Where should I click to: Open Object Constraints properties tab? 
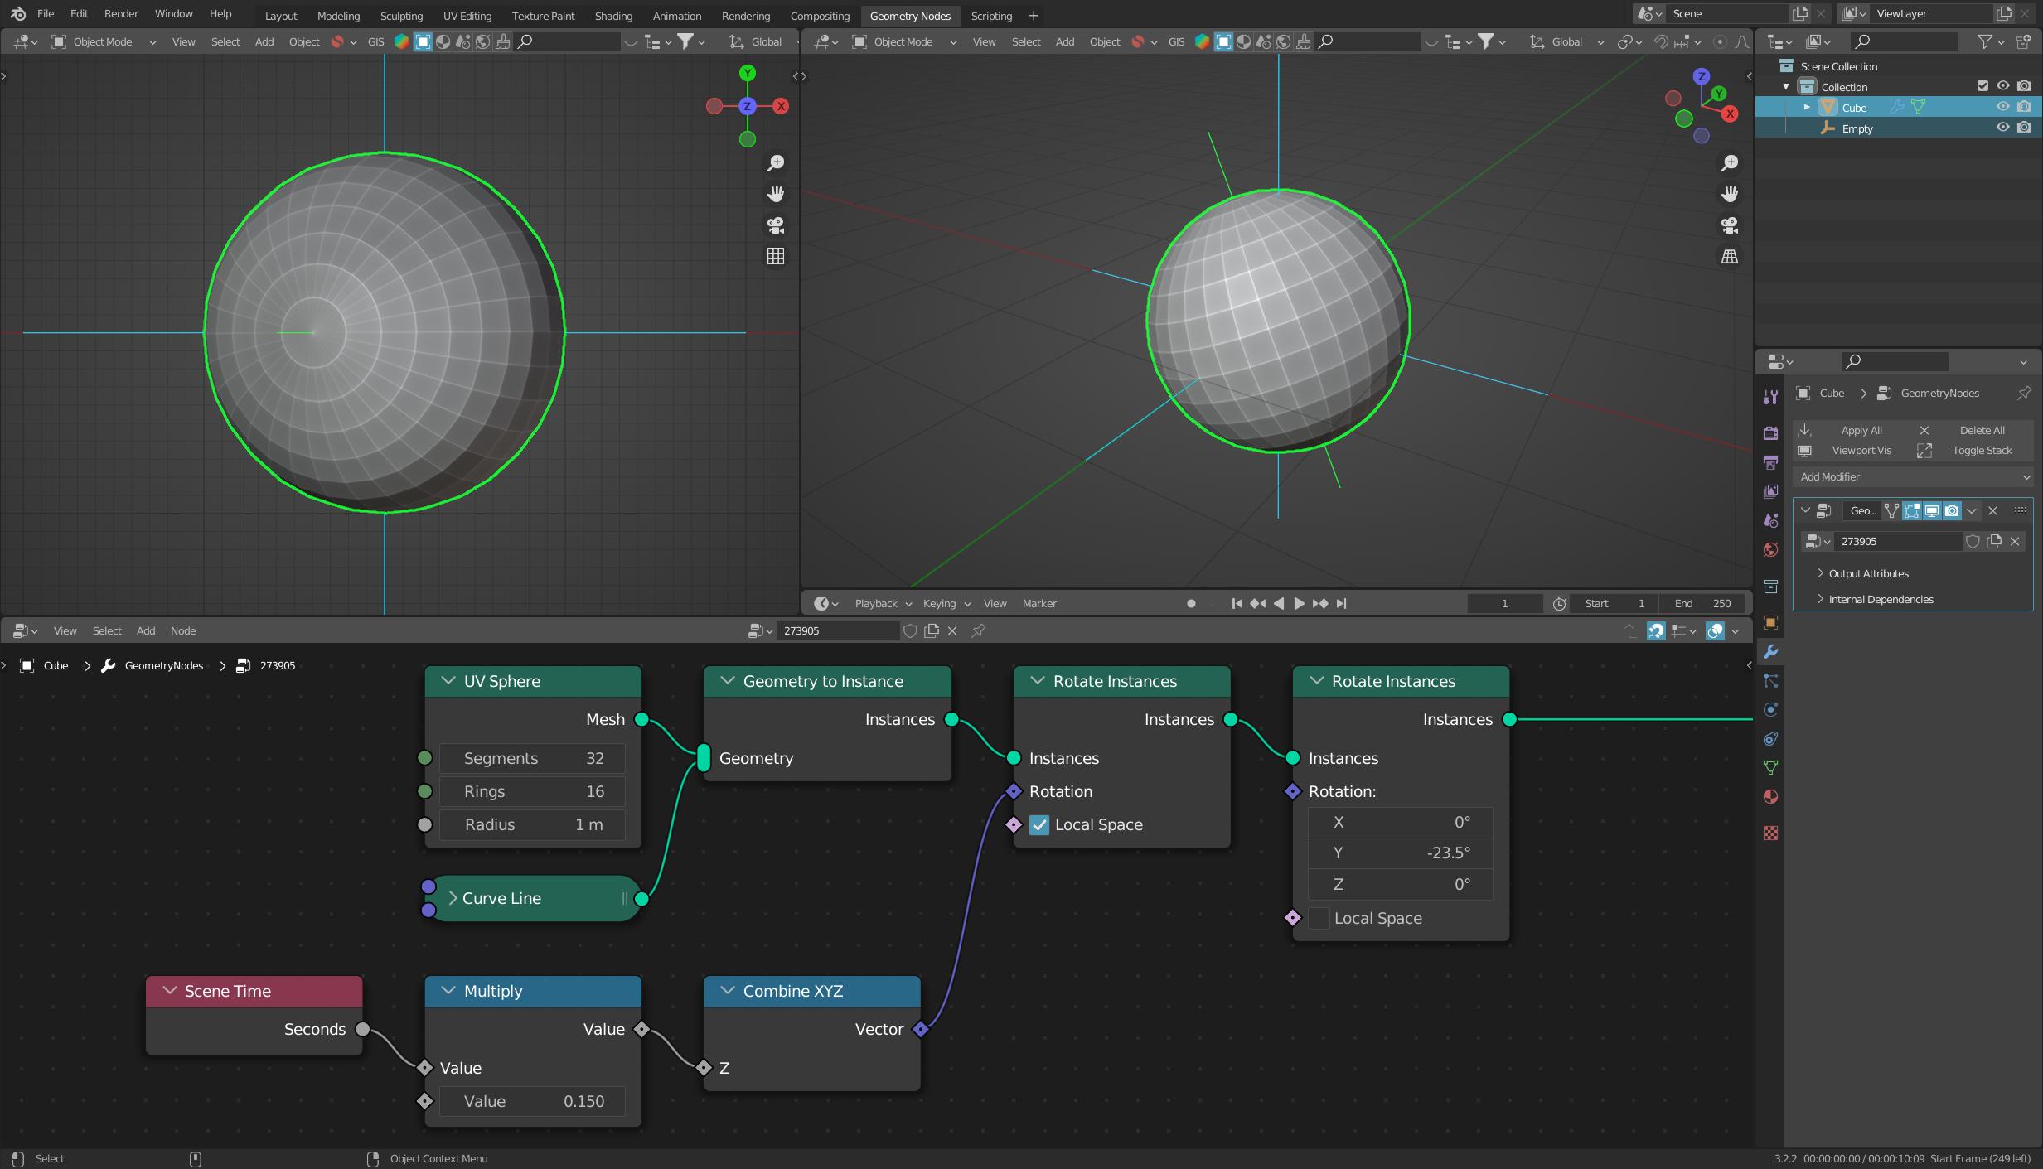[1770, 739]
